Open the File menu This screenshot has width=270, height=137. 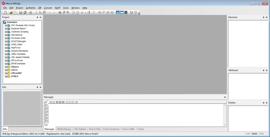pos(5,8)
